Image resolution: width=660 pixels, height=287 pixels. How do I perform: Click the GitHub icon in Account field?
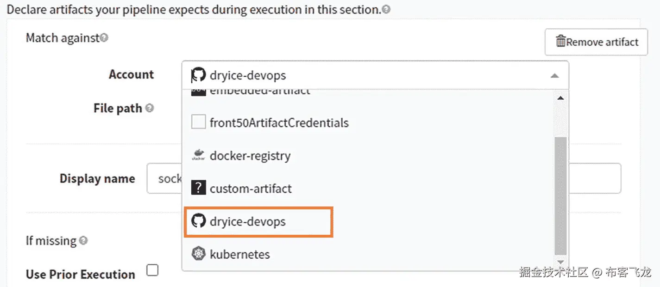click(x=198, y=75)
